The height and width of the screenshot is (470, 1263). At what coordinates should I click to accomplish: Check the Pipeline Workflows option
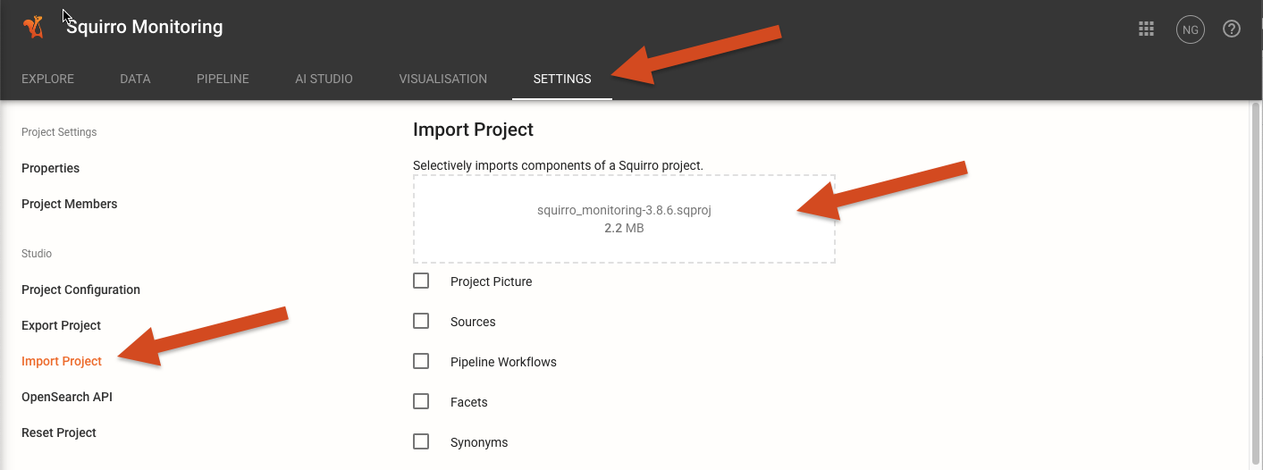click(421, 361)
